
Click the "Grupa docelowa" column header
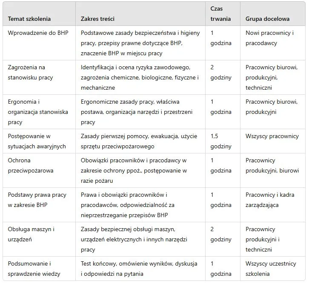pos(268,19)
